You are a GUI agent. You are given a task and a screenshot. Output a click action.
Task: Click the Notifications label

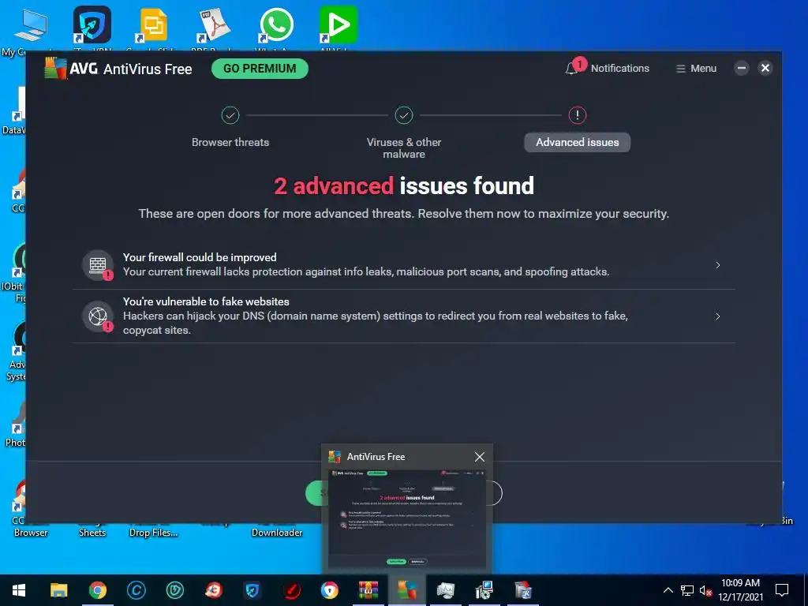tap(620, 69)
